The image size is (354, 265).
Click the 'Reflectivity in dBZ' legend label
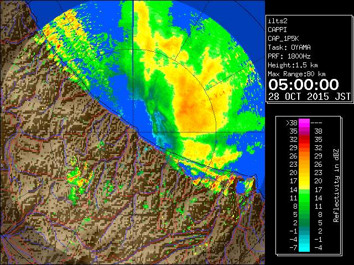tap(336, 185)
